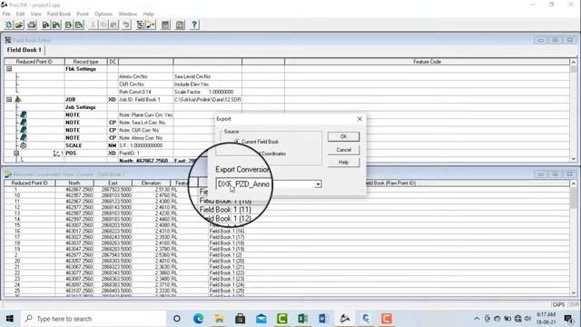Viewport: 581px width, 327px height.
Task: Click the North column header in the coordinates view
Action: [74, 183]
